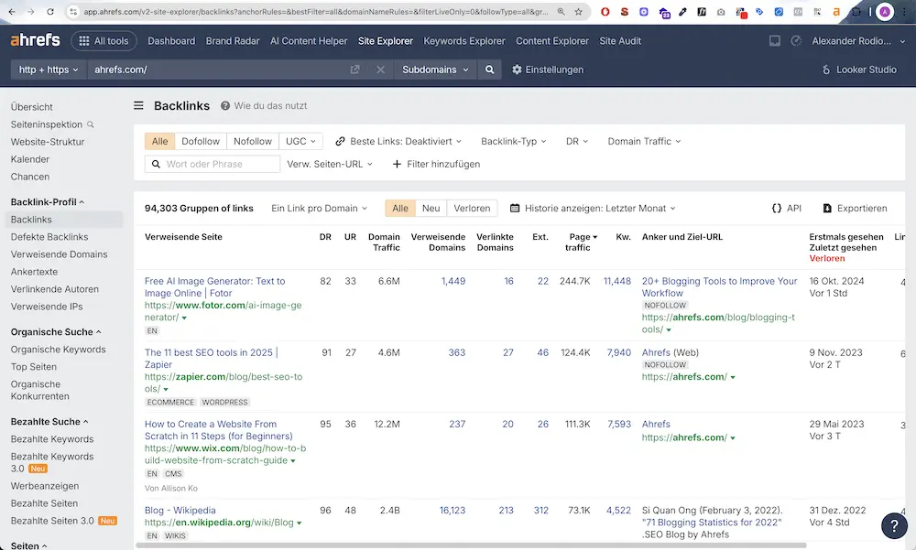The image size is (916, 550).
Task: Click the monitor icon in the top bar
Action: 775,41
